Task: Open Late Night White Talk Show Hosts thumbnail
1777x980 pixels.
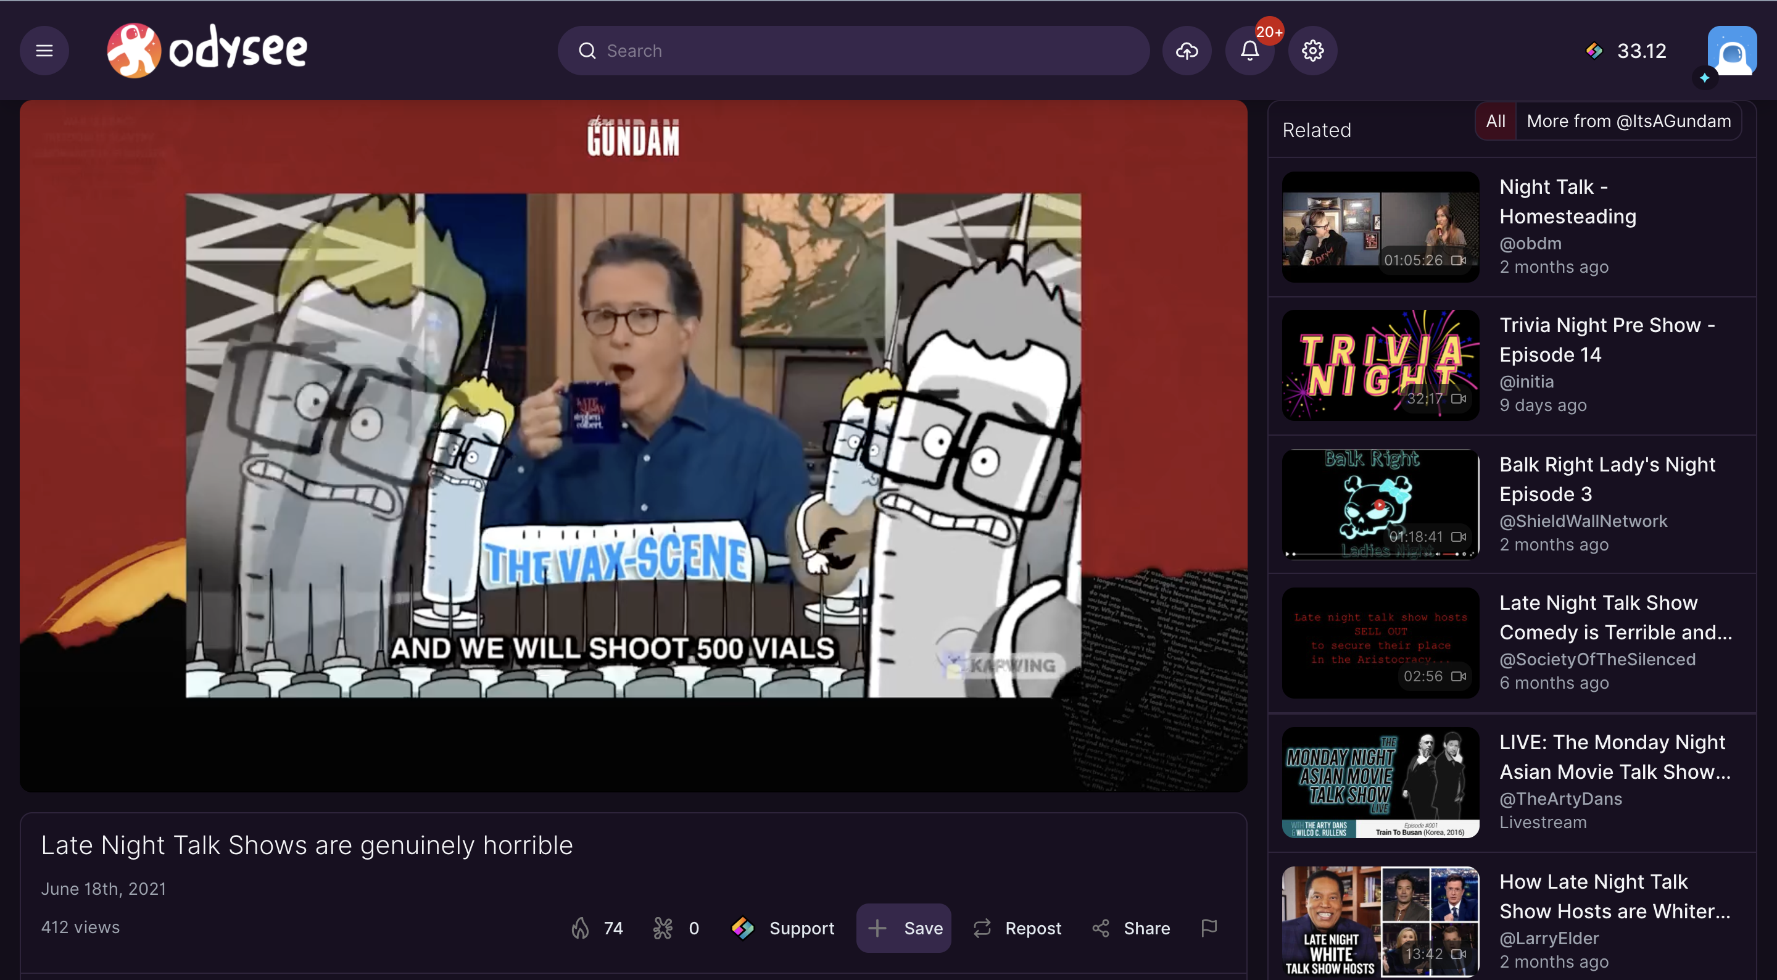Action: coord(1380,921)
